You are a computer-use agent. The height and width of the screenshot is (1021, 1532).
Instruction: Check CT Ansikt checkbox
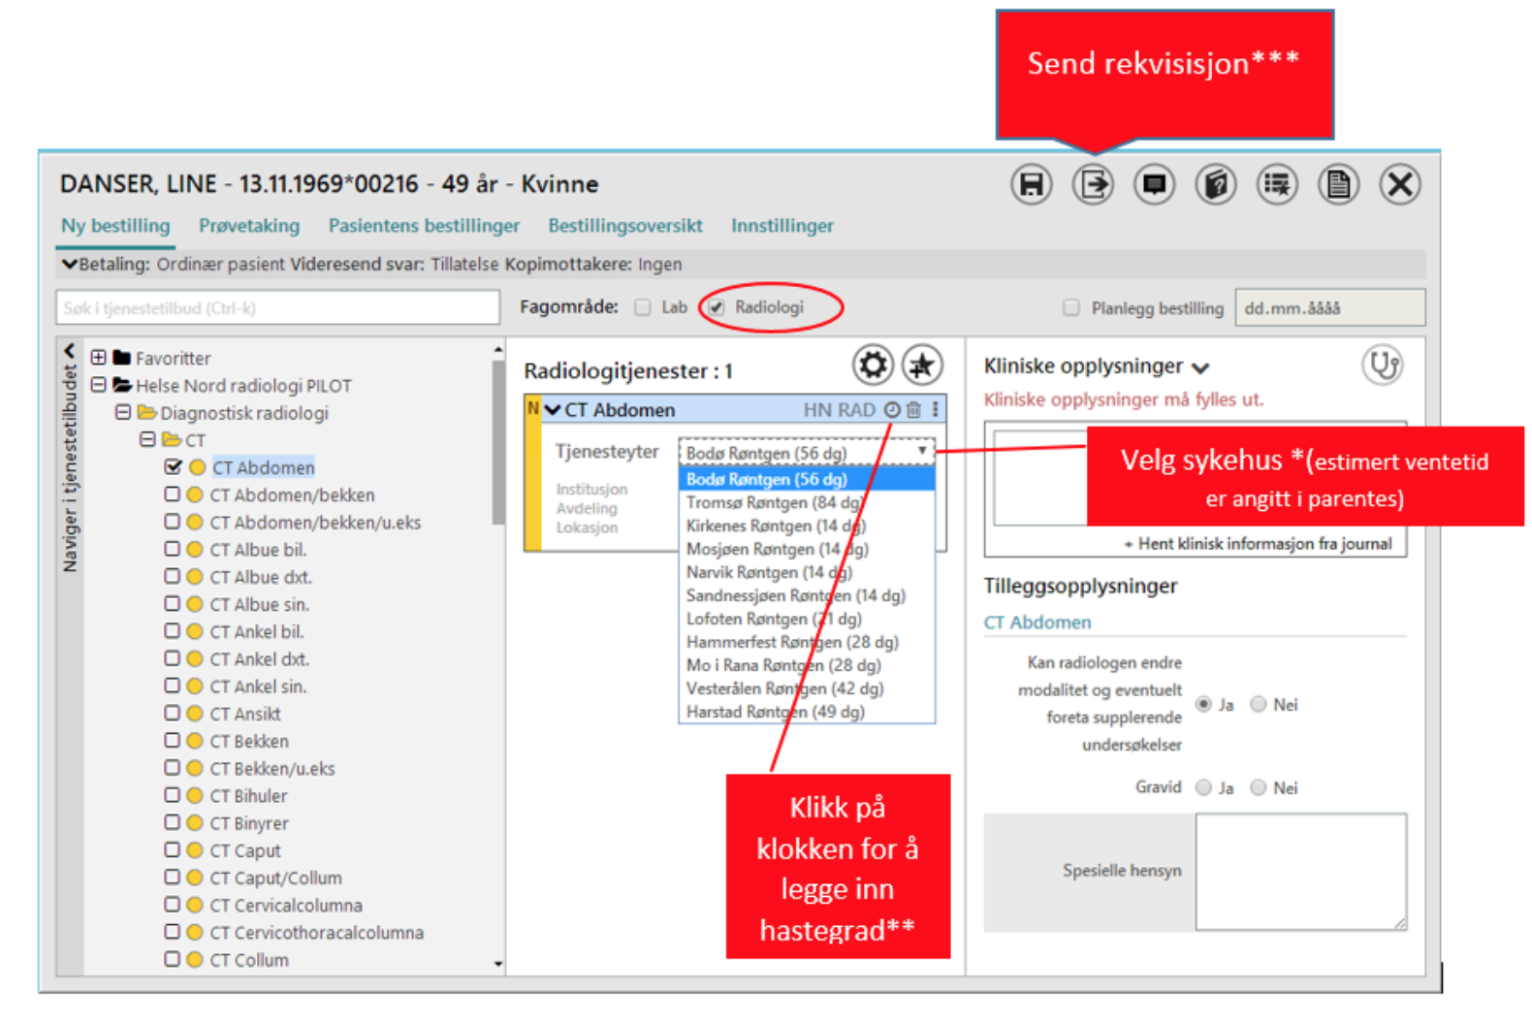point(172,713)
